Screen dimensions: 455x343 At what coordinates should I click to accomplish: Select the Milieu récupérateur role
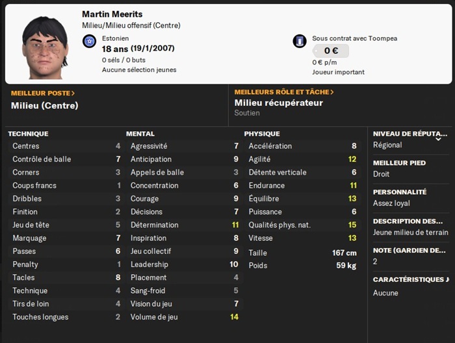click(x=278, y=103)
